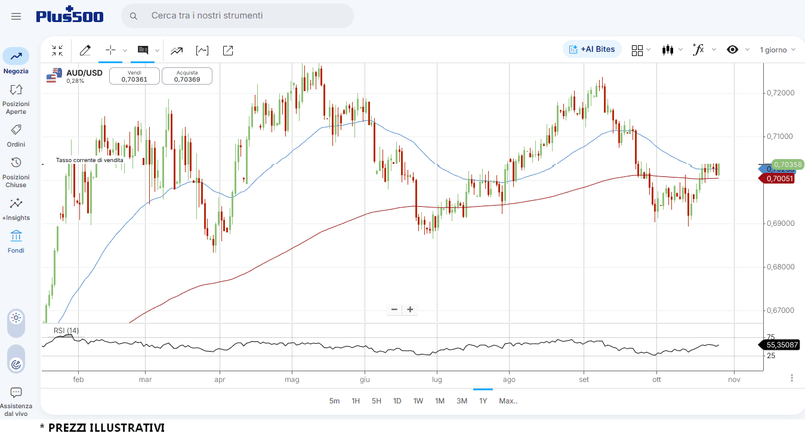Select the 1D time range tab
This screenshot has width=805, height=435.
click(x=397, y=401)
